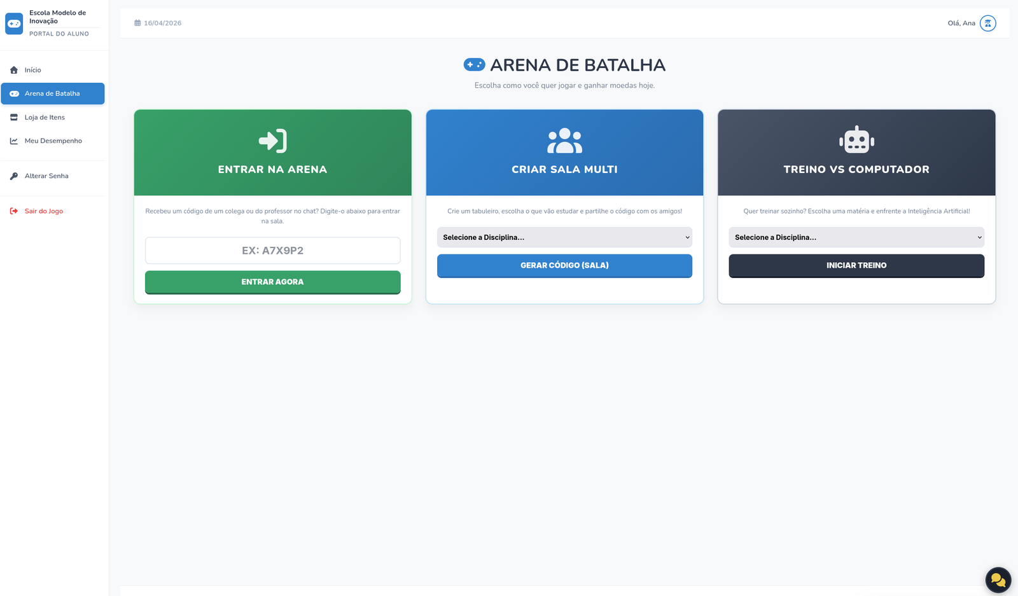The image size is (1018, 596).
Task: Select Alterar Senha in the sidebar
Action: (x=46, y=176)
